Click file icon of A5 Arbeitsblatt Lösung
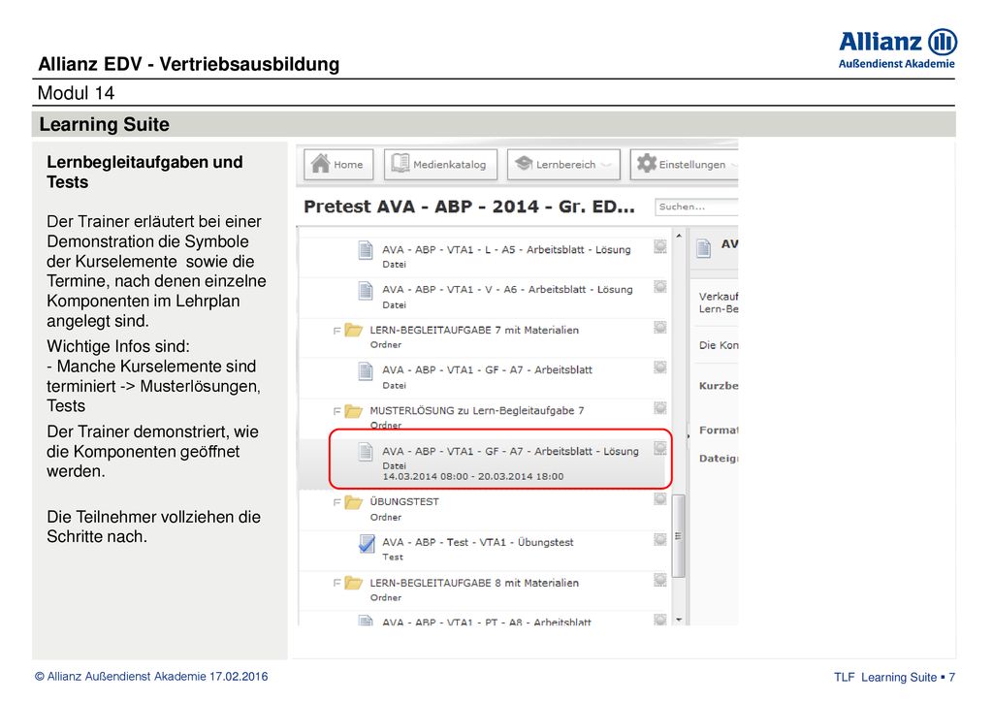993x702 pixels. [x=366, y=250]
